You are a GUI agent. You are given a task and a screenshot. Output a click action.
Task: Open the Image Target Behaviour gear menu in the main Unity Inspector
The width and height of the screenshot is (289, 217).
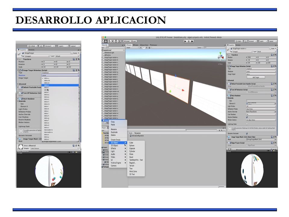(x=275, y=66)
